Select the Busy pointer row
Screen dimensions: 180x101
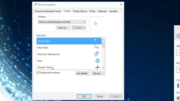click(69, 61)
